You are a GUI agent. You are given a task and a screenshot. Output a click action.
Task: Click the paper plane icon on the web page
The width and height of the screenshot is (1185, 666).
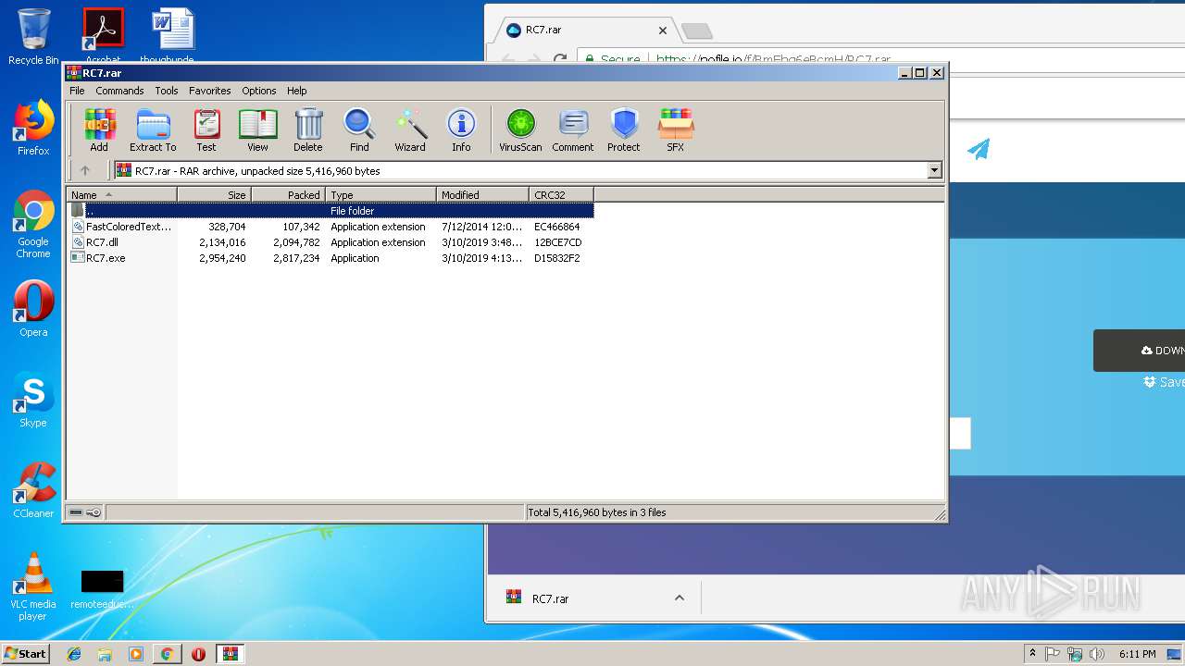[979, 149]
